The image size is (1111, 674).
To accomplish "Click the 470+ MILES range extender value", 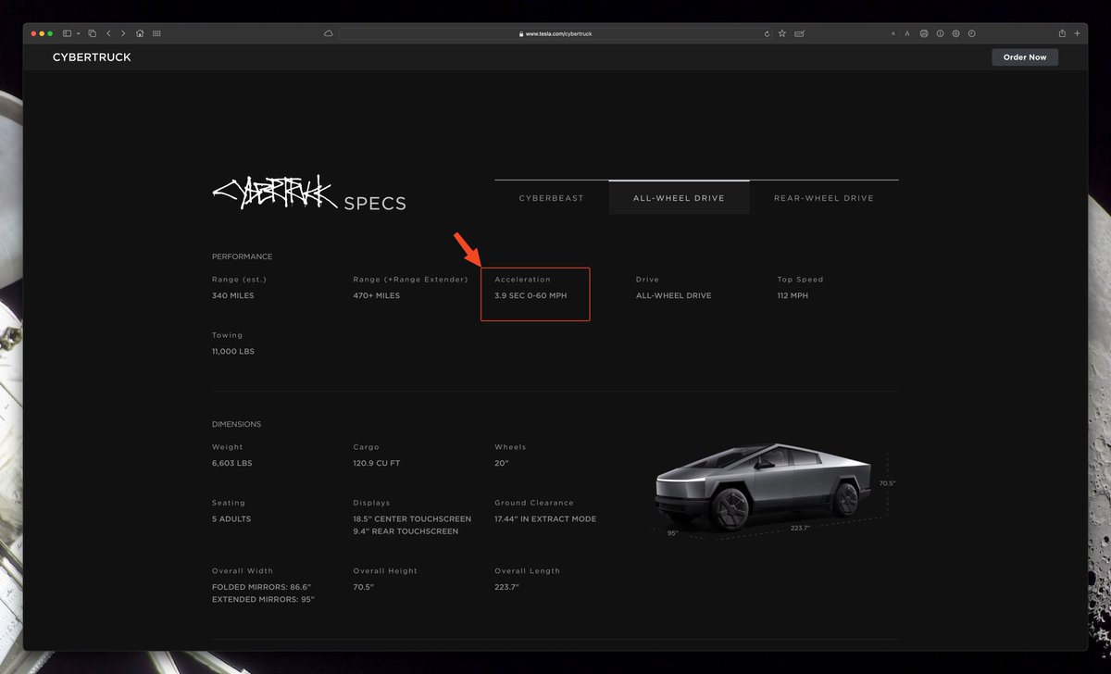I will (x=377, y=296).
